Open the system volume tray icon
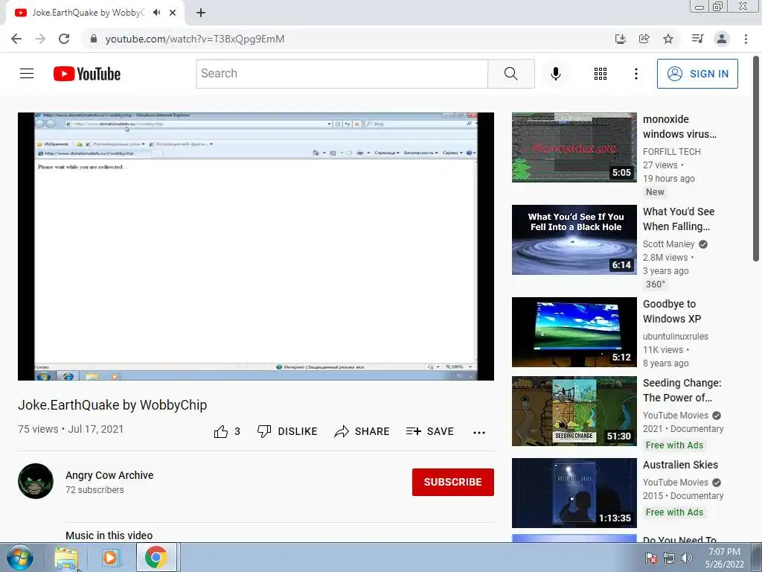The height and width of the screenshot is (572, 762). [x=687, y=558]
